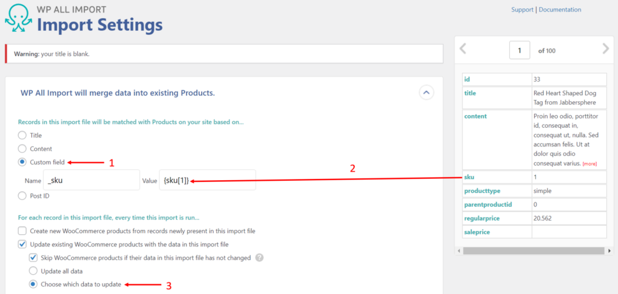Click the 'producttype' field name
The width and height of the screenshot is (618, 294).
481,191
